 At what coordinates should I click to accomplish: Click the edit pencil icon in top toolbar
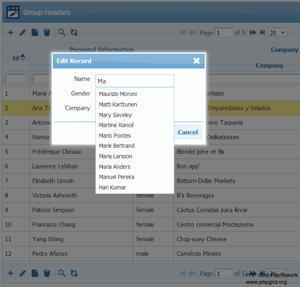tap(23, 32)
